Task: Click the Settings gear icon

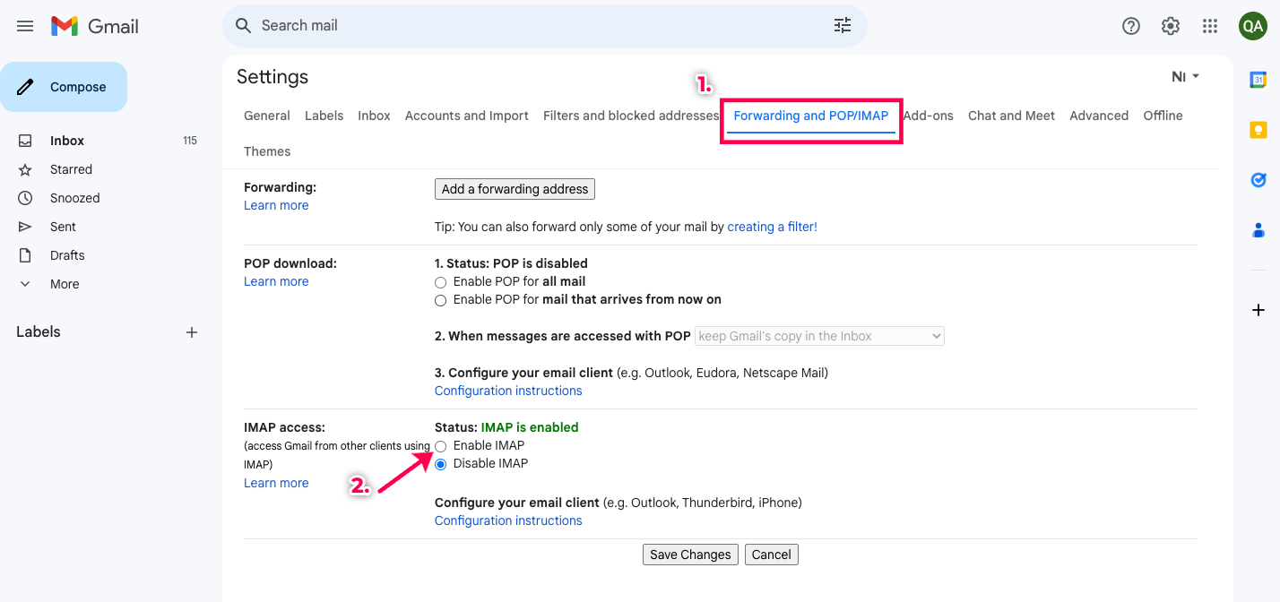Action: click(x=1170, y=26)
